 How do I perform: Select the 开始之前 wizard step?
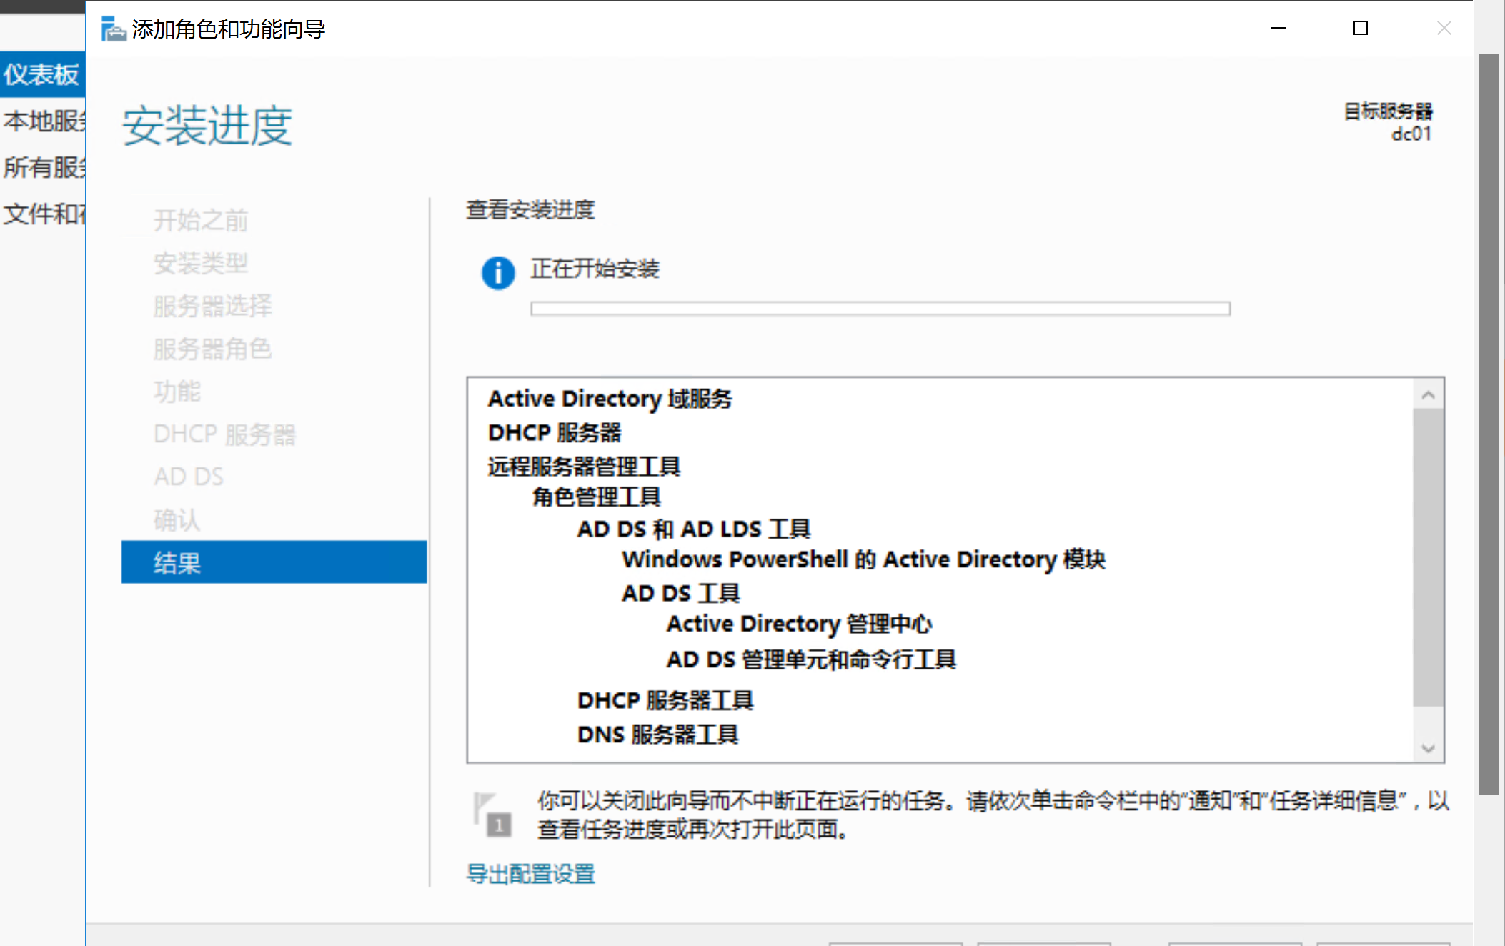tap(202, 220)
